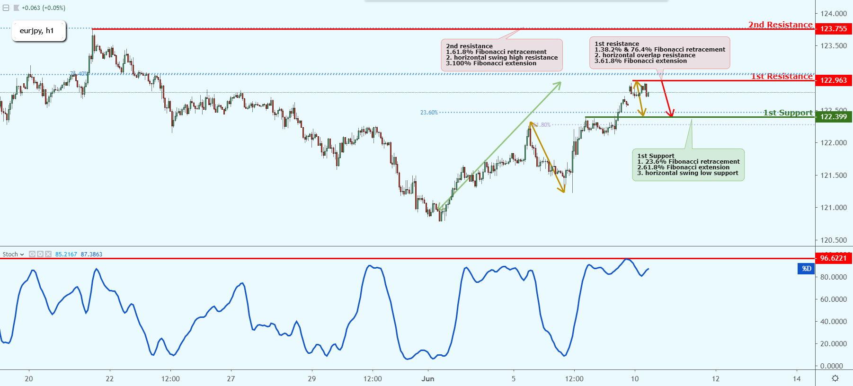Click 121.500 on the price axis
853x386 pixels.
(x=834, y=175)
